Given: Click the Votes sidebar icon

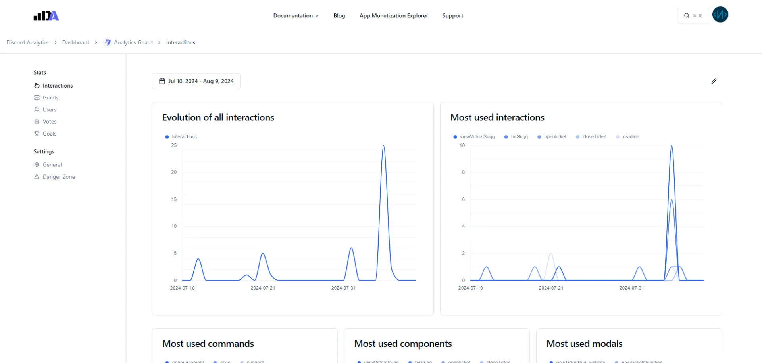Looking at the screenshot, I should tap(37, 122).
